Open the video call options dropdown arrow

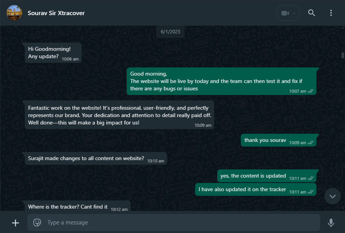click(x=294, y=13)
